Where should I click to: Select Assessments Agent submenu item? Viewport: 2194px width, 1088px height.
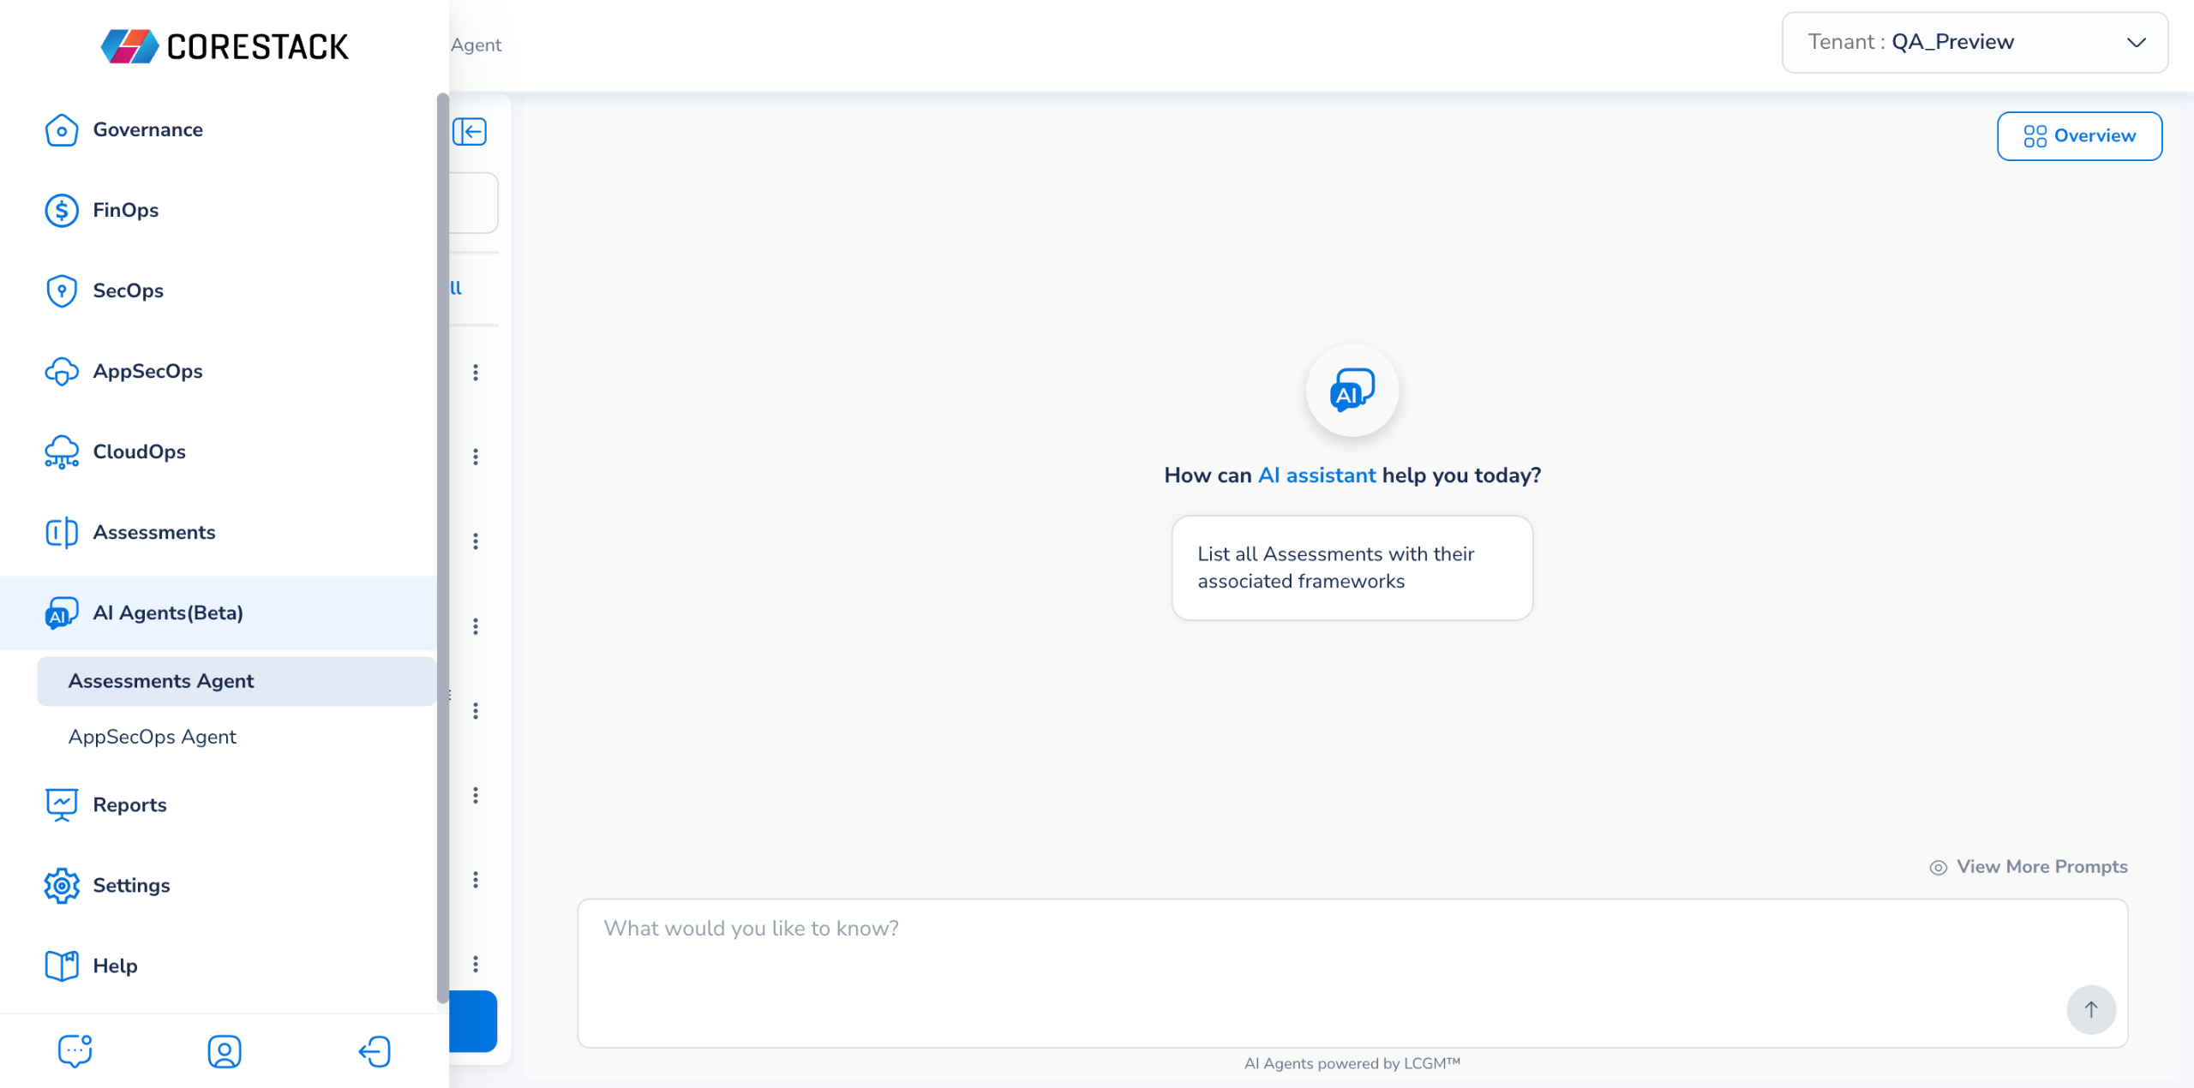click(161, 682)
